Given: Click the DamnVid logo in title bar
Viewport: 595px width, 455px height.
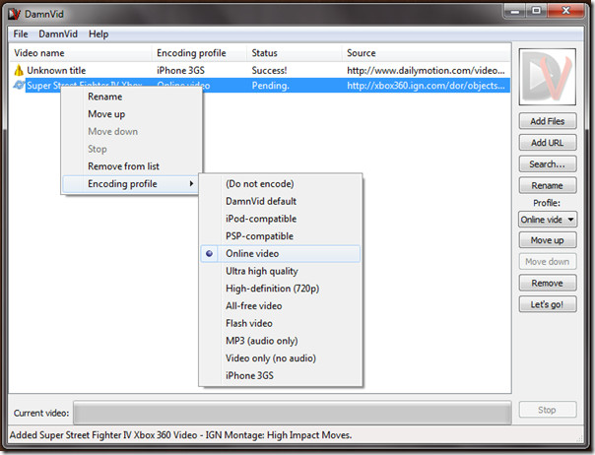Looking at the screenshot, I should (x=15, y=14).
